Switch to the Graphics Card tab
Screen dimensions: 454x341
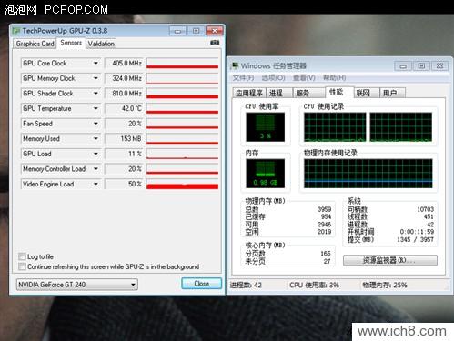coord(35,44)
